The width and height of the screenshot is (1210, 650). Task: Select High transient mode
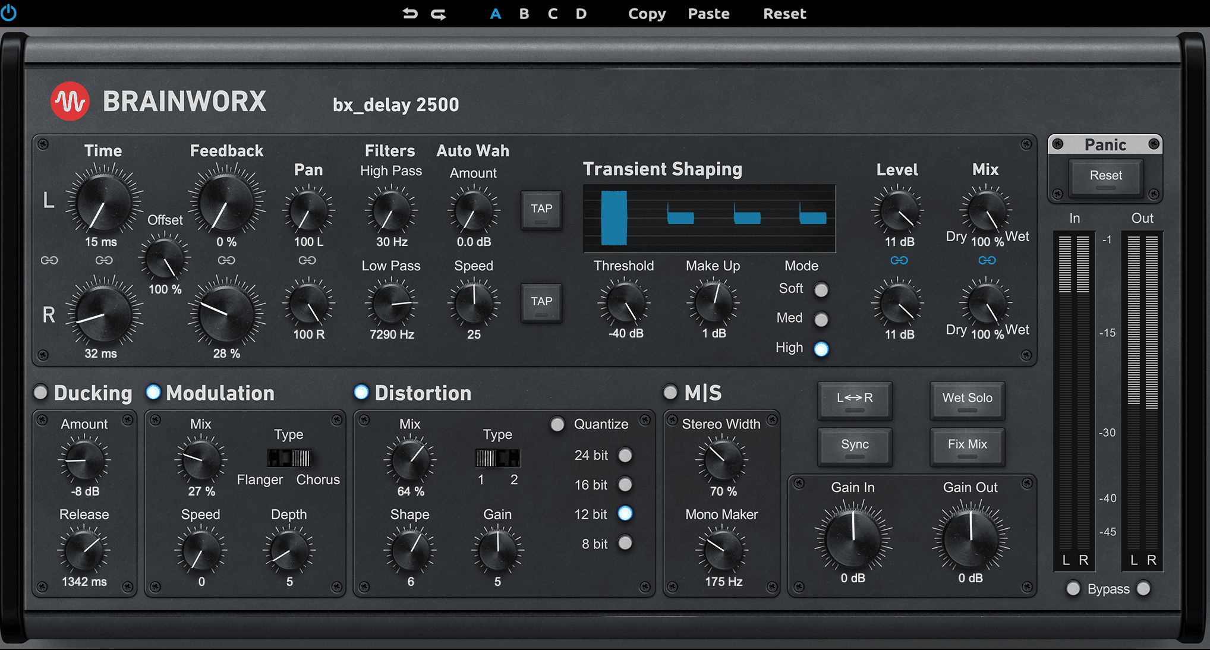[821, 349]
